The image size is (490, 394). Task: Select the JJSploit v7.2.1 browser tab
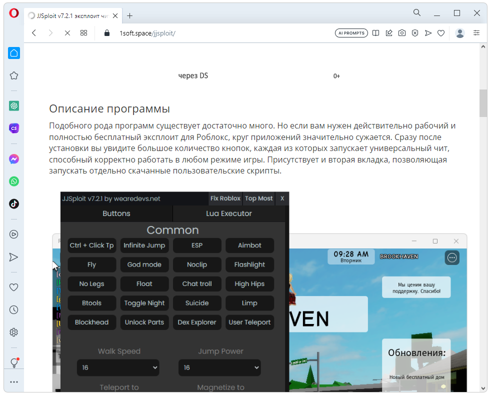pos(73,15)
